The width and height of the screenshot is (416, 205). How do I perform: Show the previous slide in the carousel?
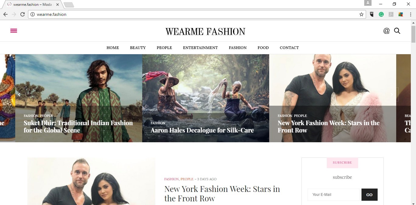click(x=19, y=94)
